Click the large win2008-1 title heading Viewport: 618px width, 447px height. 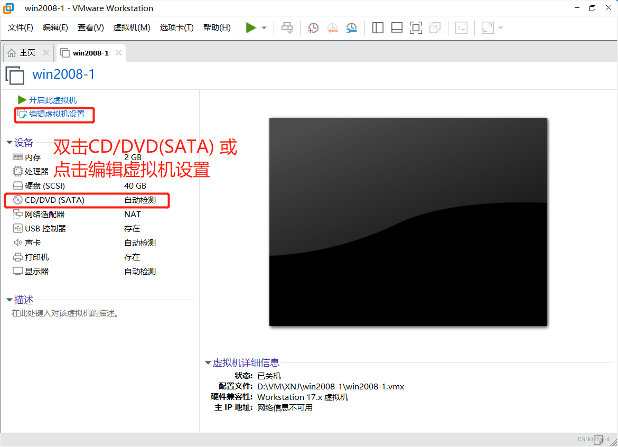pos(63,74)
